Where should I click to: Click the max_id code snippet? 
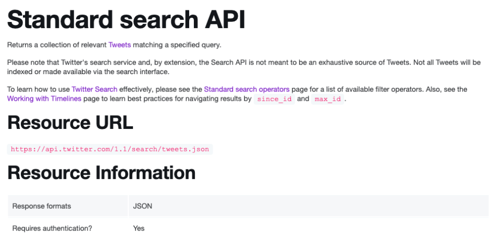pos(327,99)
